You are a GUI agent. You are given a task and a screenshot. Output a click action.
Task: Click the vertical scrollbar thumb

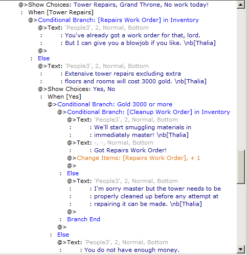tap(241, 167)
